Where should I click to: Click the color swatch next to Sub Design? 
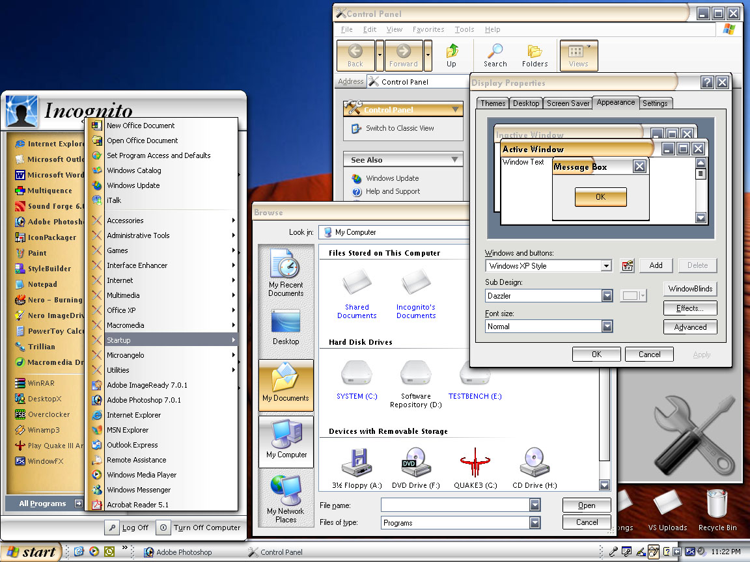tap(633, 296)
